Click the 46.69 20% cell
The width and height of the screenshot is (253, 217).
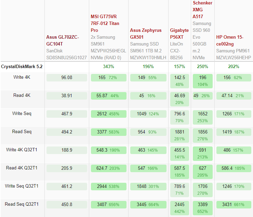(x=179, y=99)
